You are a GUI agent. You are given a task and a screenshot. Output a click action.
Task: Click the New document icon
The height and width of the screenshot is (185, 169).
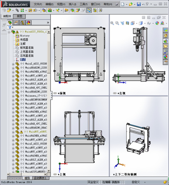[123, 4]
